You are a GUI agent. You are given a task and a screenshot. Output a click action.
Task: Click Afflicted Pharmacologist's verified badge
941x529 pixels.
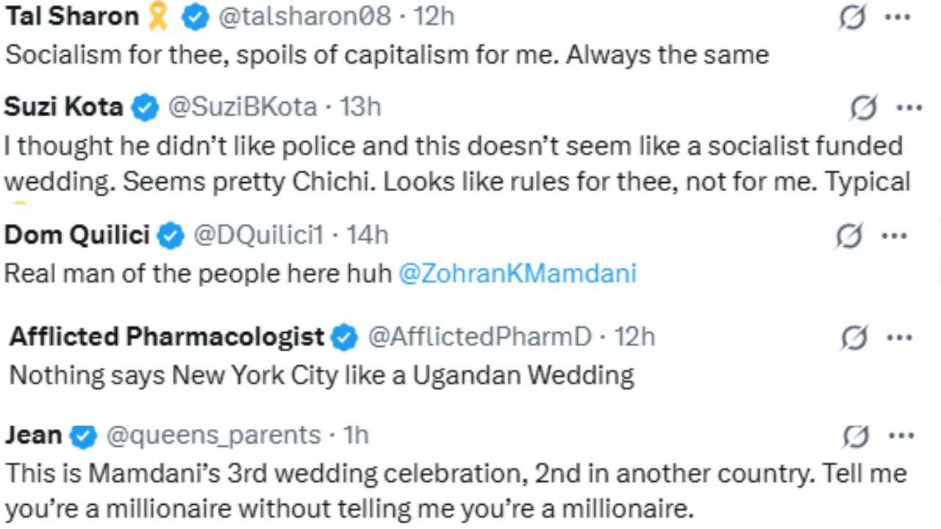pyautogui.click(x=344, y=337)
